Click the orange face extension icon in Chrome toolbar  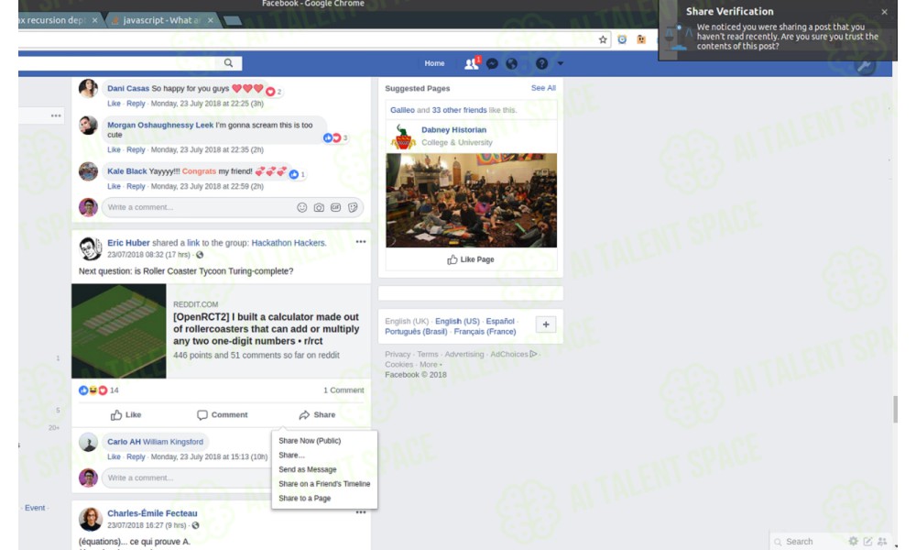coord(641,39)
